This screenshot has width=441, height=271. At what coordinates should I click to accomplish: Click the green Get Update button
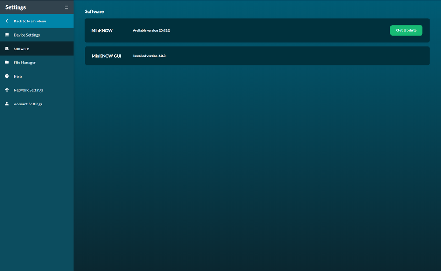pyautogui.click(x=406, y=30)
